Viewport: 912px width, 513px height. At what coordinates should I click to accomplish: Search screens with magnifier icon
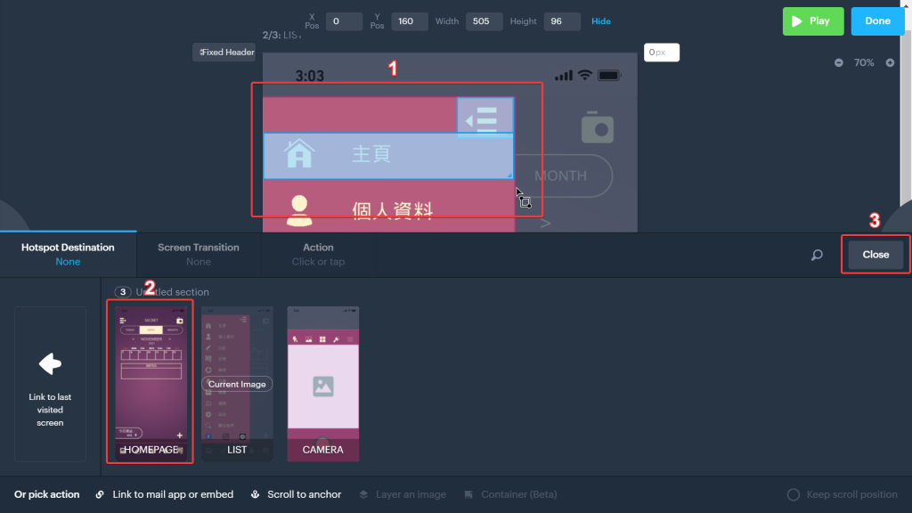818,255
